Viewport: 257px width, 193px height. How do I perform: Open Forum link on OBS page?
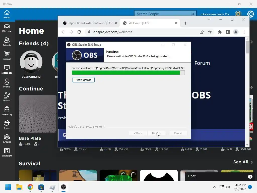(202, 63)
